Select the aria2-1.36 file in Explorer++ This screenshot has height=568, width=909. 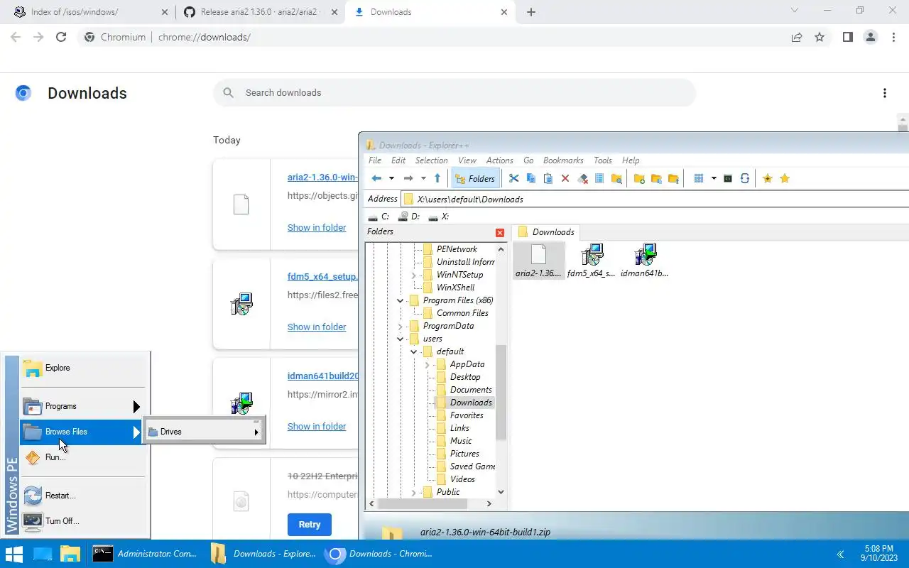tap(539, 260)
